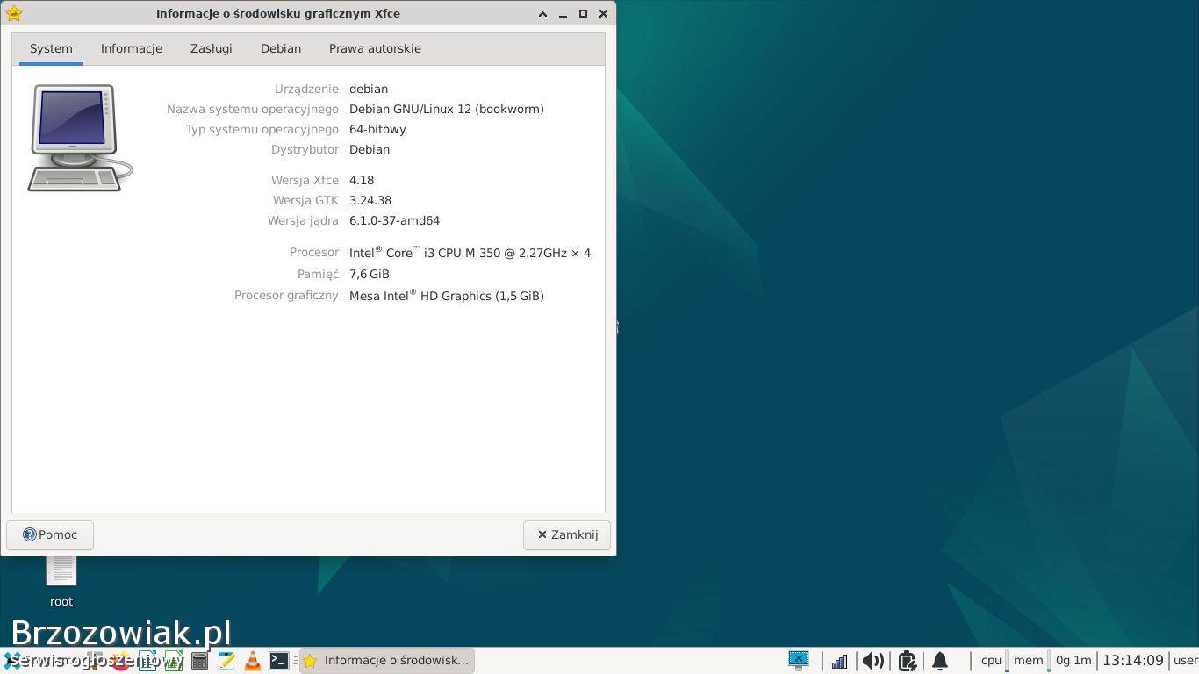This screenshot has width=1199, height=674.
Task: Click the volume speaker icon
Action: click(x=872, y=661)
